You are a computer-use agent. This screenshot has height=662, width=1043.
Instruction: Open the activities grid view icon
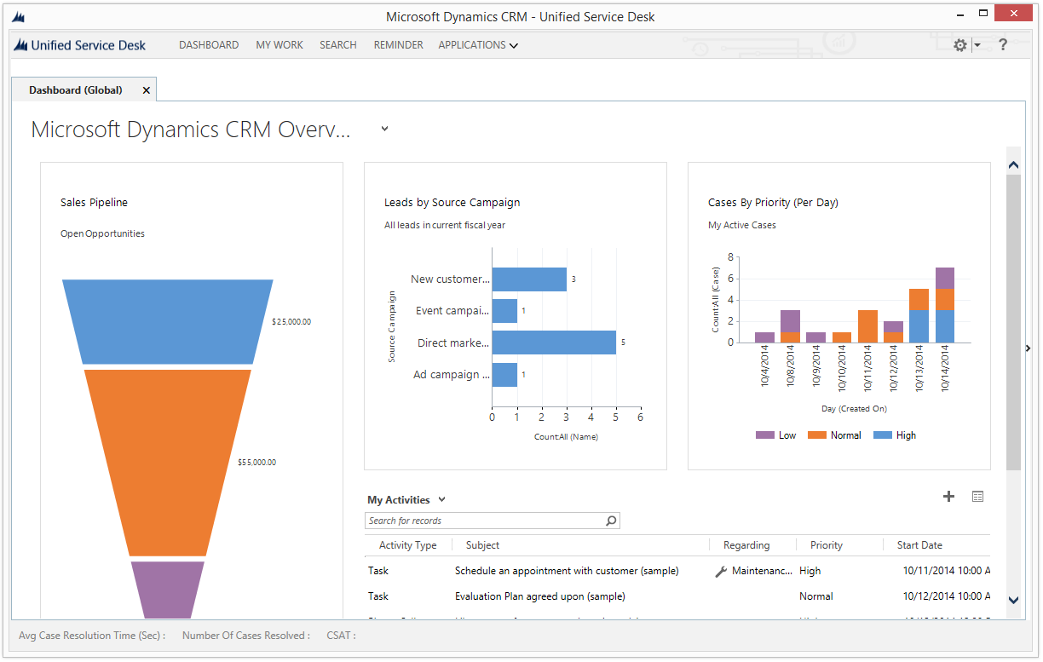(977, 496)
